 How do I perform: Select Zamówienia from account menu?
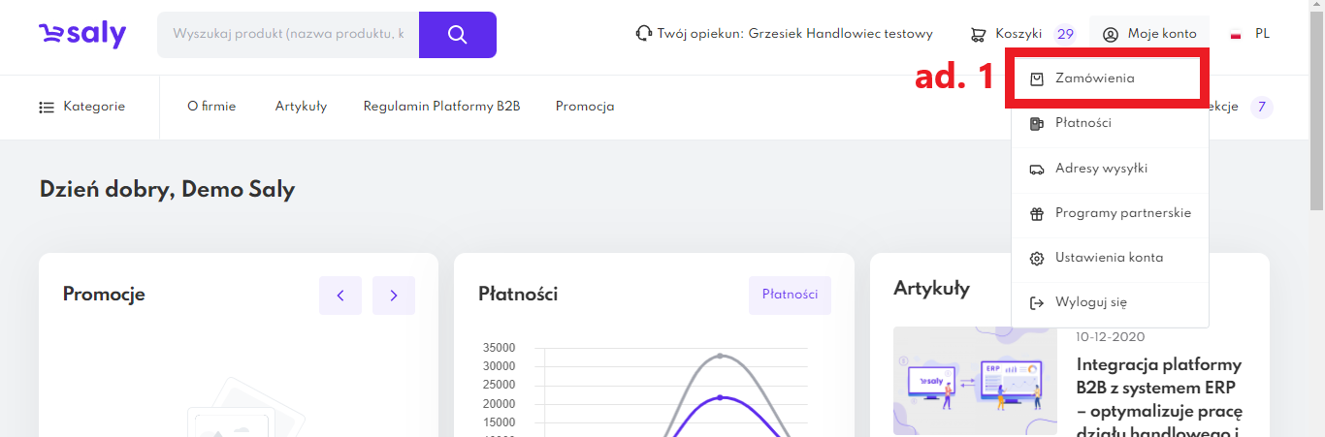click(x=1094, y=78)
